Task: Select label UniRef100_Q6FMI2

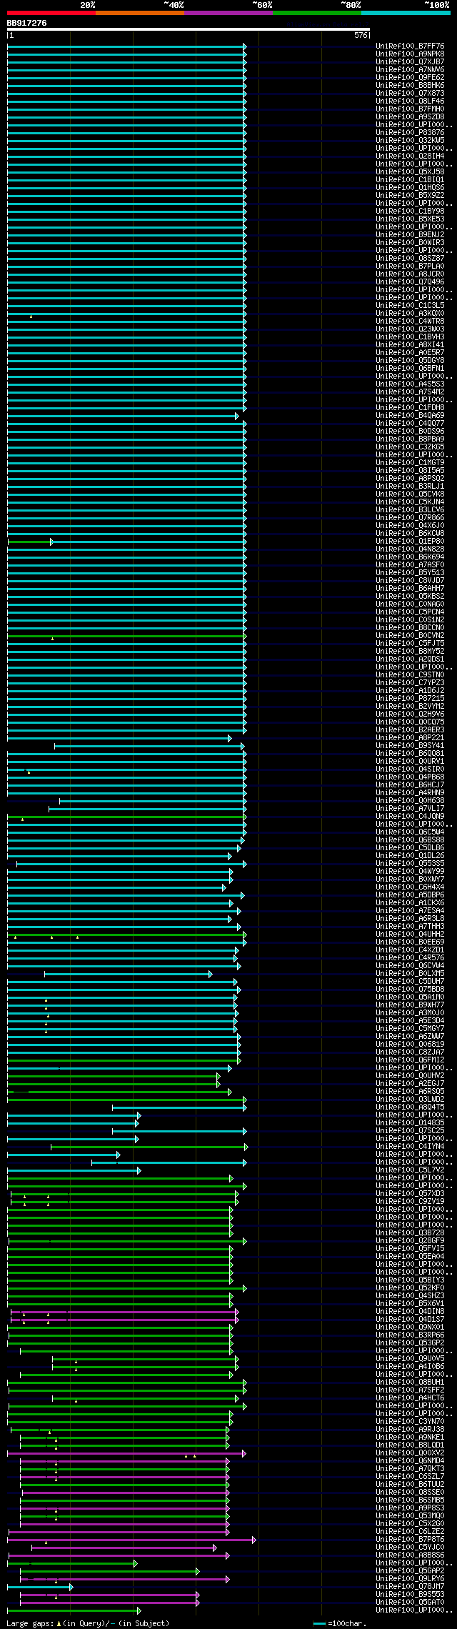Action: 410,1060
